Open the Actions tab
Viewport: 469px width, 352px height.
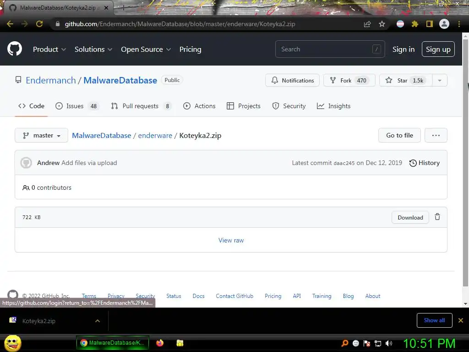[199, 106]
